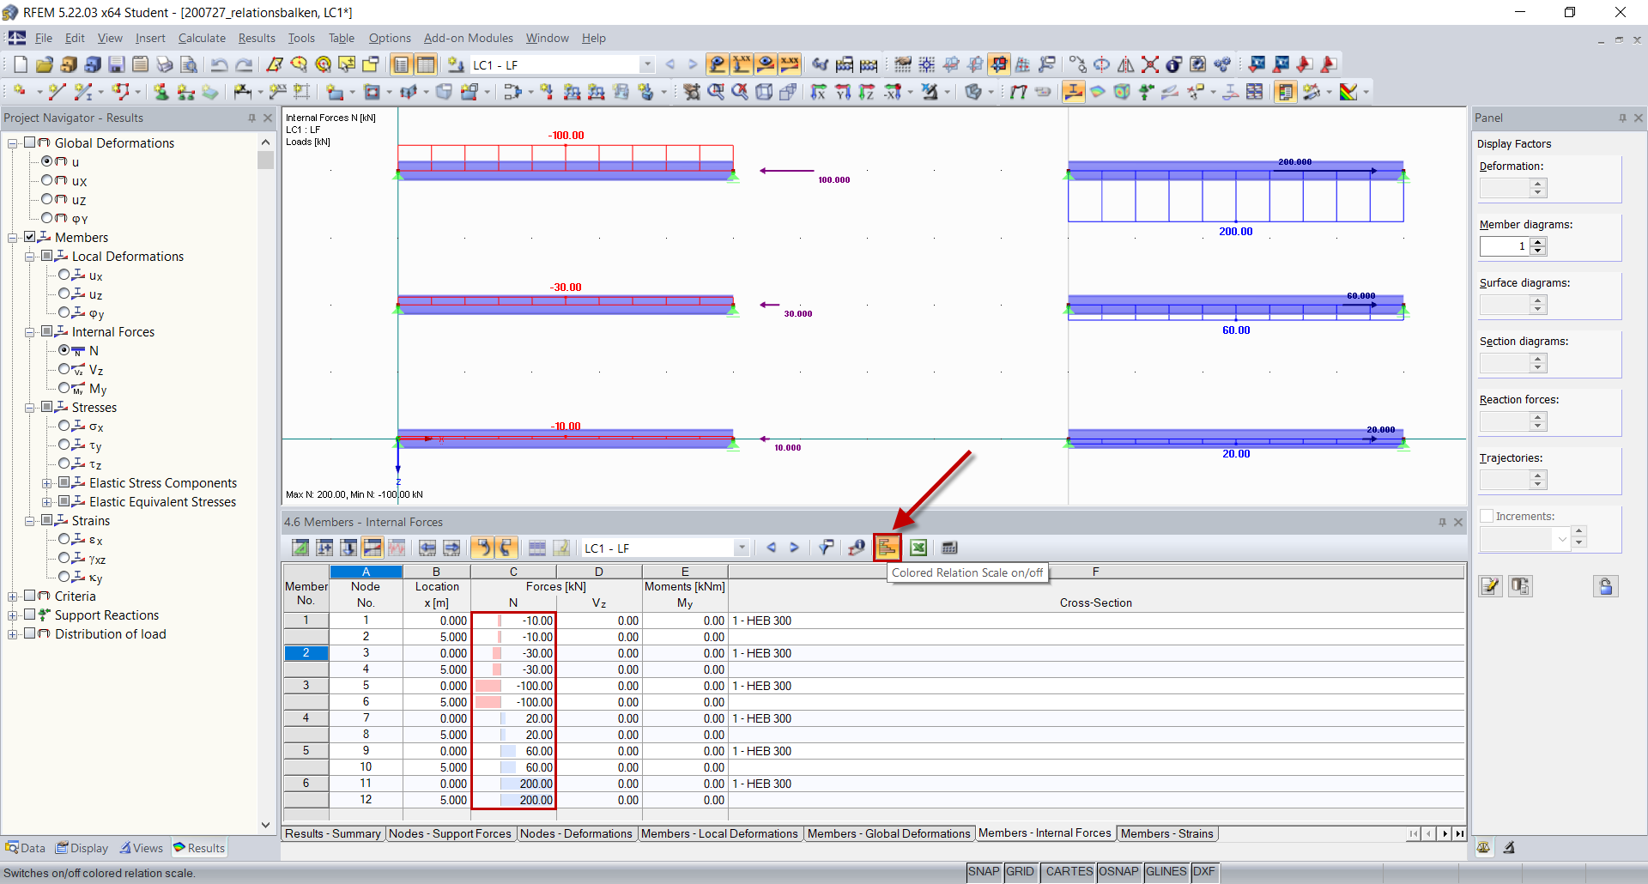This screenshot has width=1648, height=884.
Task: Open the print preview icon
Action: click(189, 64)
